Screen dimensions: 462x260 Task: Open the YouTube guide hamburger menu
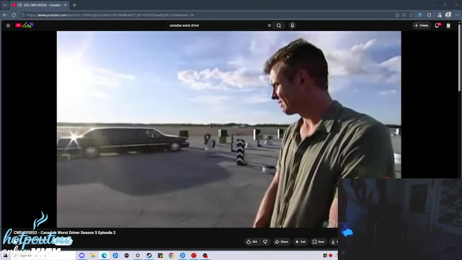[8, 25]
